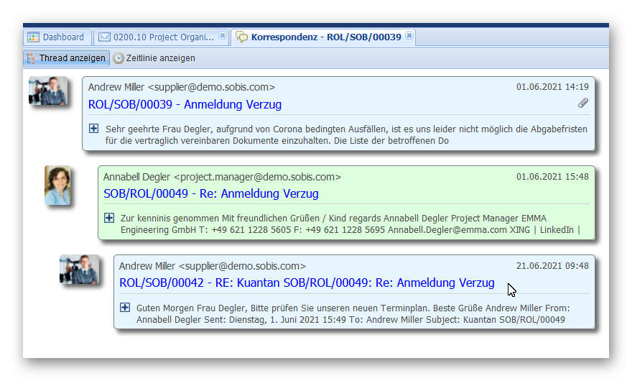Screen dimensions: 632x381
Task: Click the timestamp 01.06.2021 14:19
Action: click(x=552, y=87)
